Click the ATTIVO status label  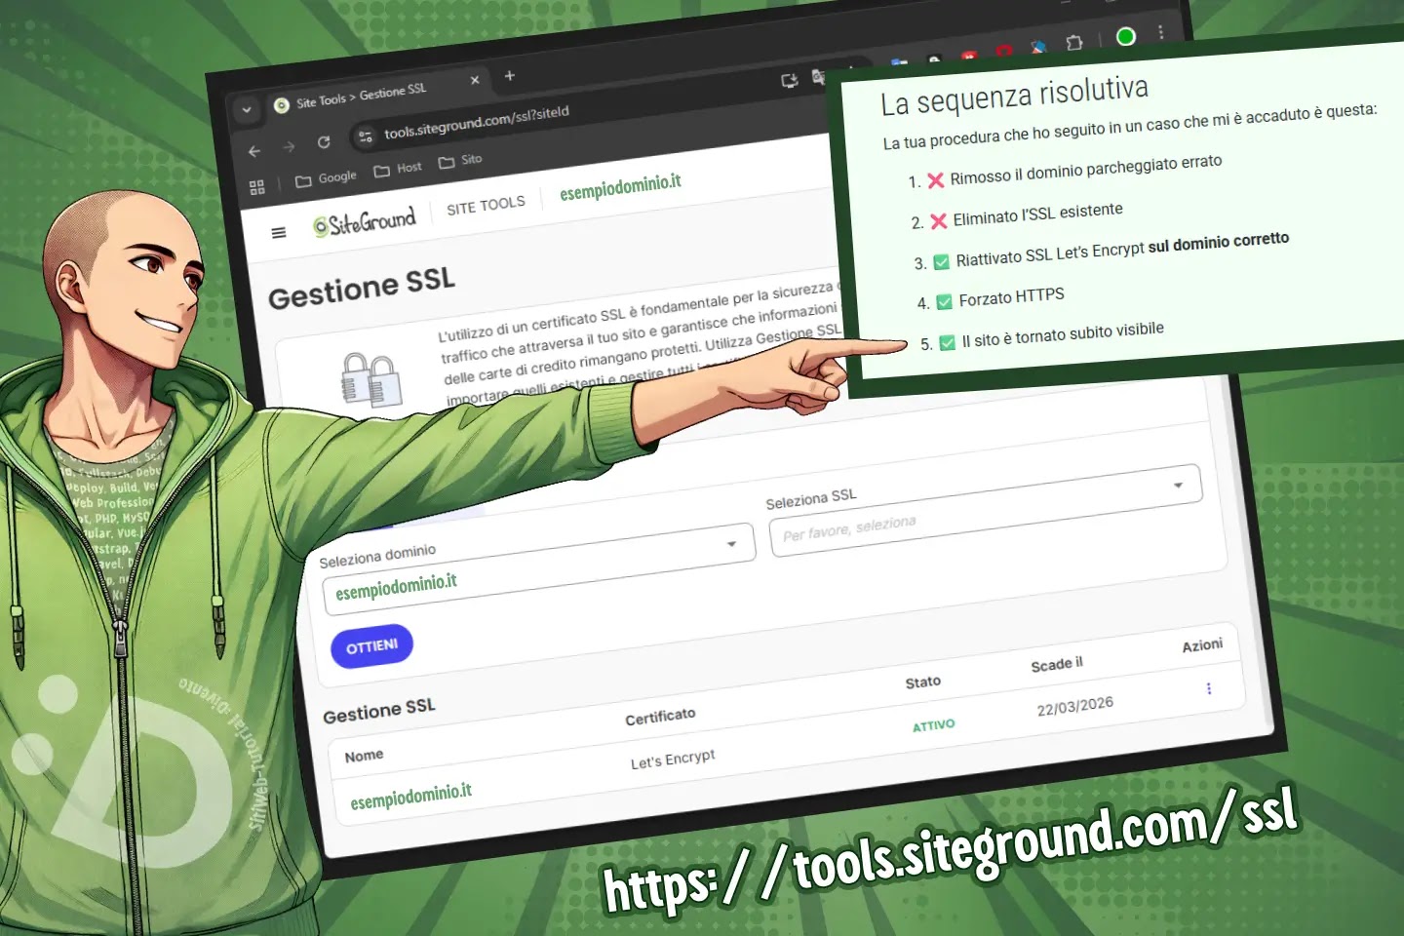933,725
